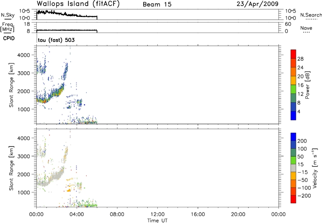The image size is (322, 223).
Task: Click the 'Slant Range [km]' label of velocity panel
Action: (11, 168)
